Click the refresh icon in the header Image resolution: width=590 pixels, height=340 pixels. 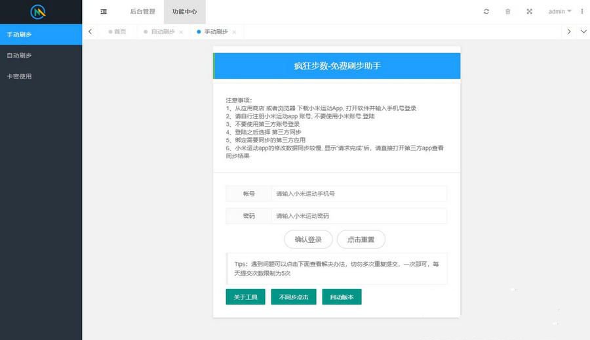click(486, 11)
